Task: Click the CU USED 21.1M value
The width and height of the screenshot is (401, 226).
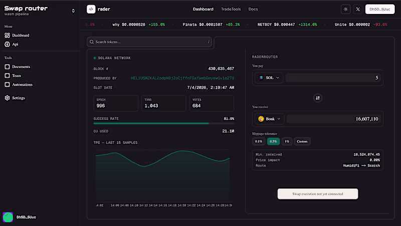Action: 228,131
